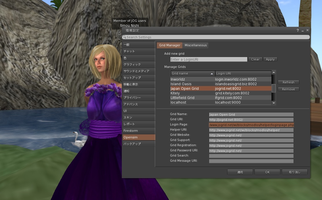Click the Grid Support field

click(251, 140)
